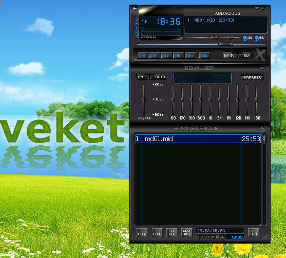Adjust the 1K equalizer band slider
Screen dimensions: 286x258
[210, 99]
